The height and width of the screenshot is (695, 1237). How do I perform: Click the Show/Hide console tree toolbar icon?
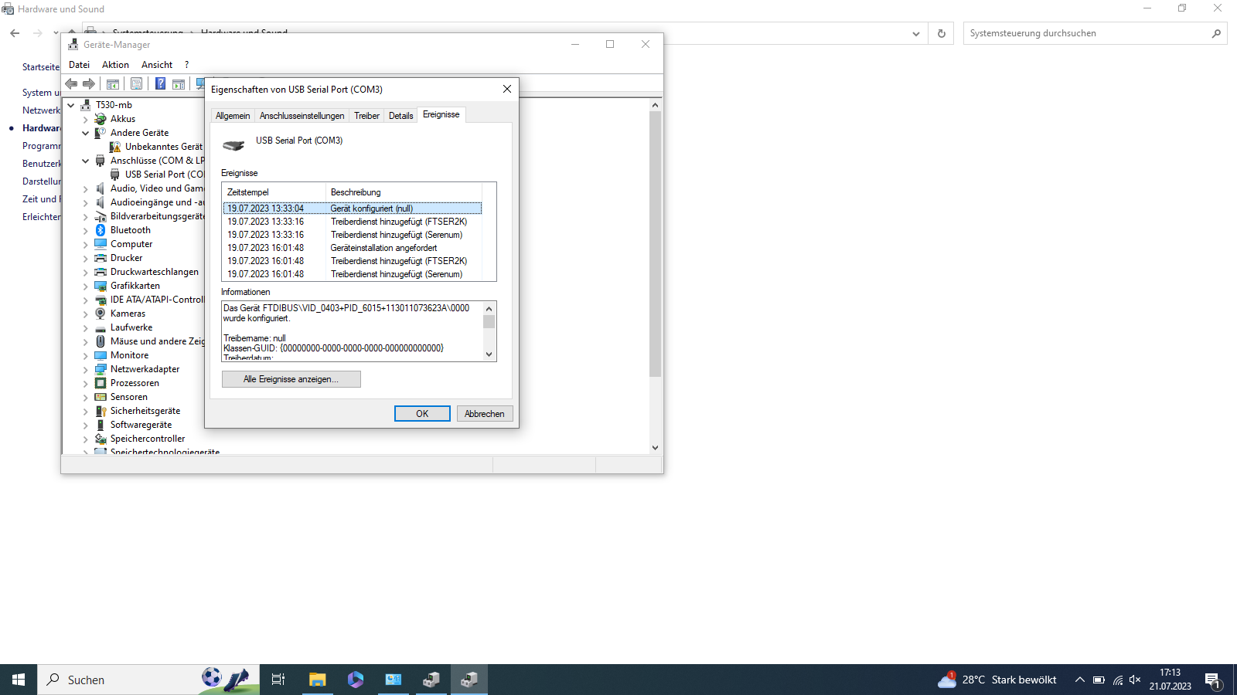[x=112, y=83]
